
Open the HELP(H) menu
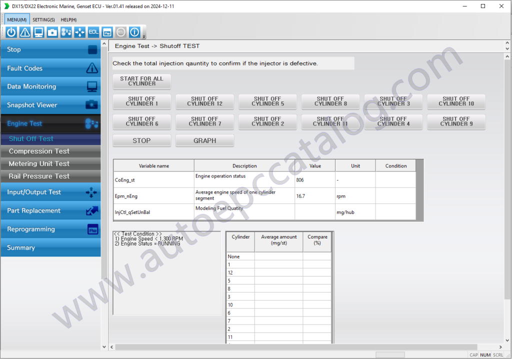[x=68, y=19]
